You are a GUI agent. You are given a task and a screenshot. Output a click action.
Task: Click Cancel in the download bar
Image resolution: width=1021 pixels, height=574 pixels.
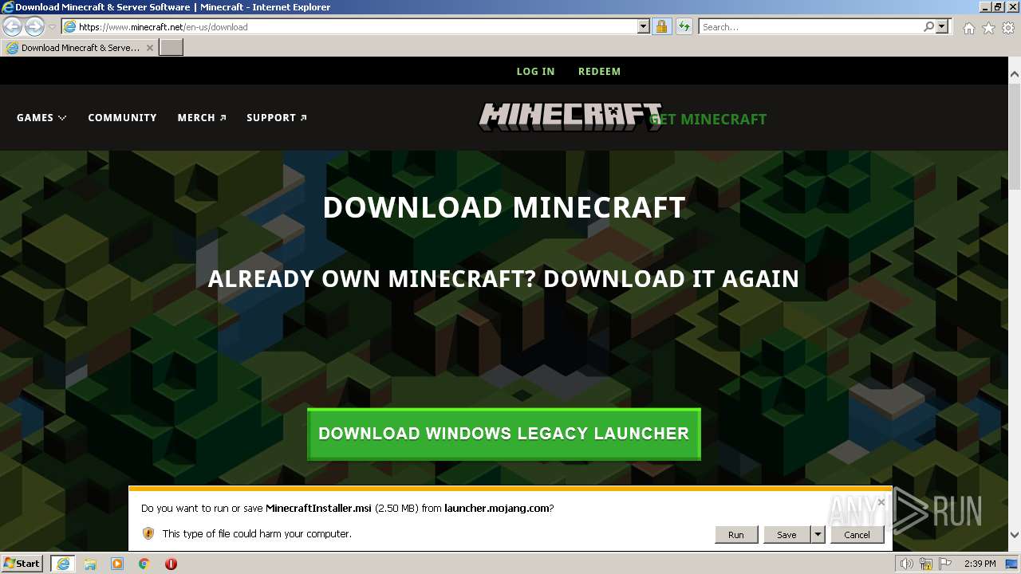[857, 534]
